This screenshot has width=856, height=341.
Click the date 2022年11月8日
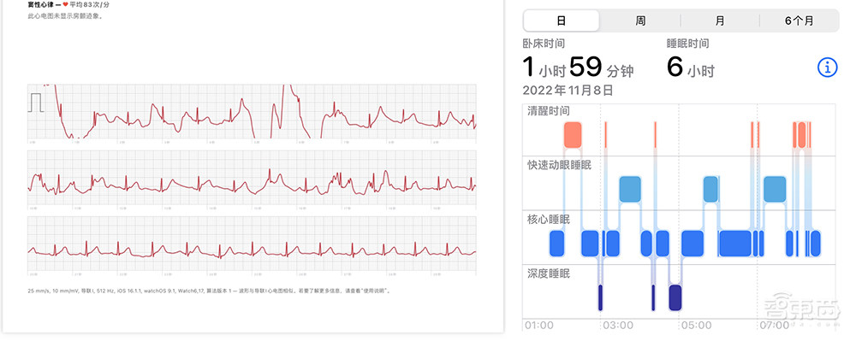568,90
